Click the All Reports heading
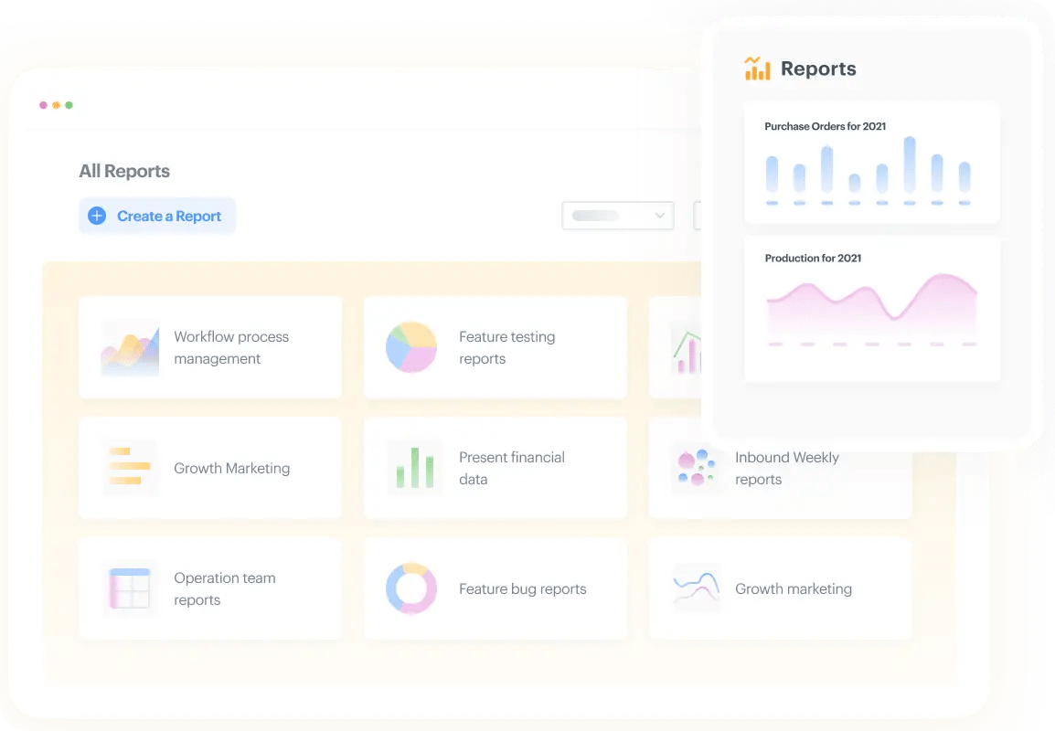This screenshot has width=1055, height=731. (124, 171)
